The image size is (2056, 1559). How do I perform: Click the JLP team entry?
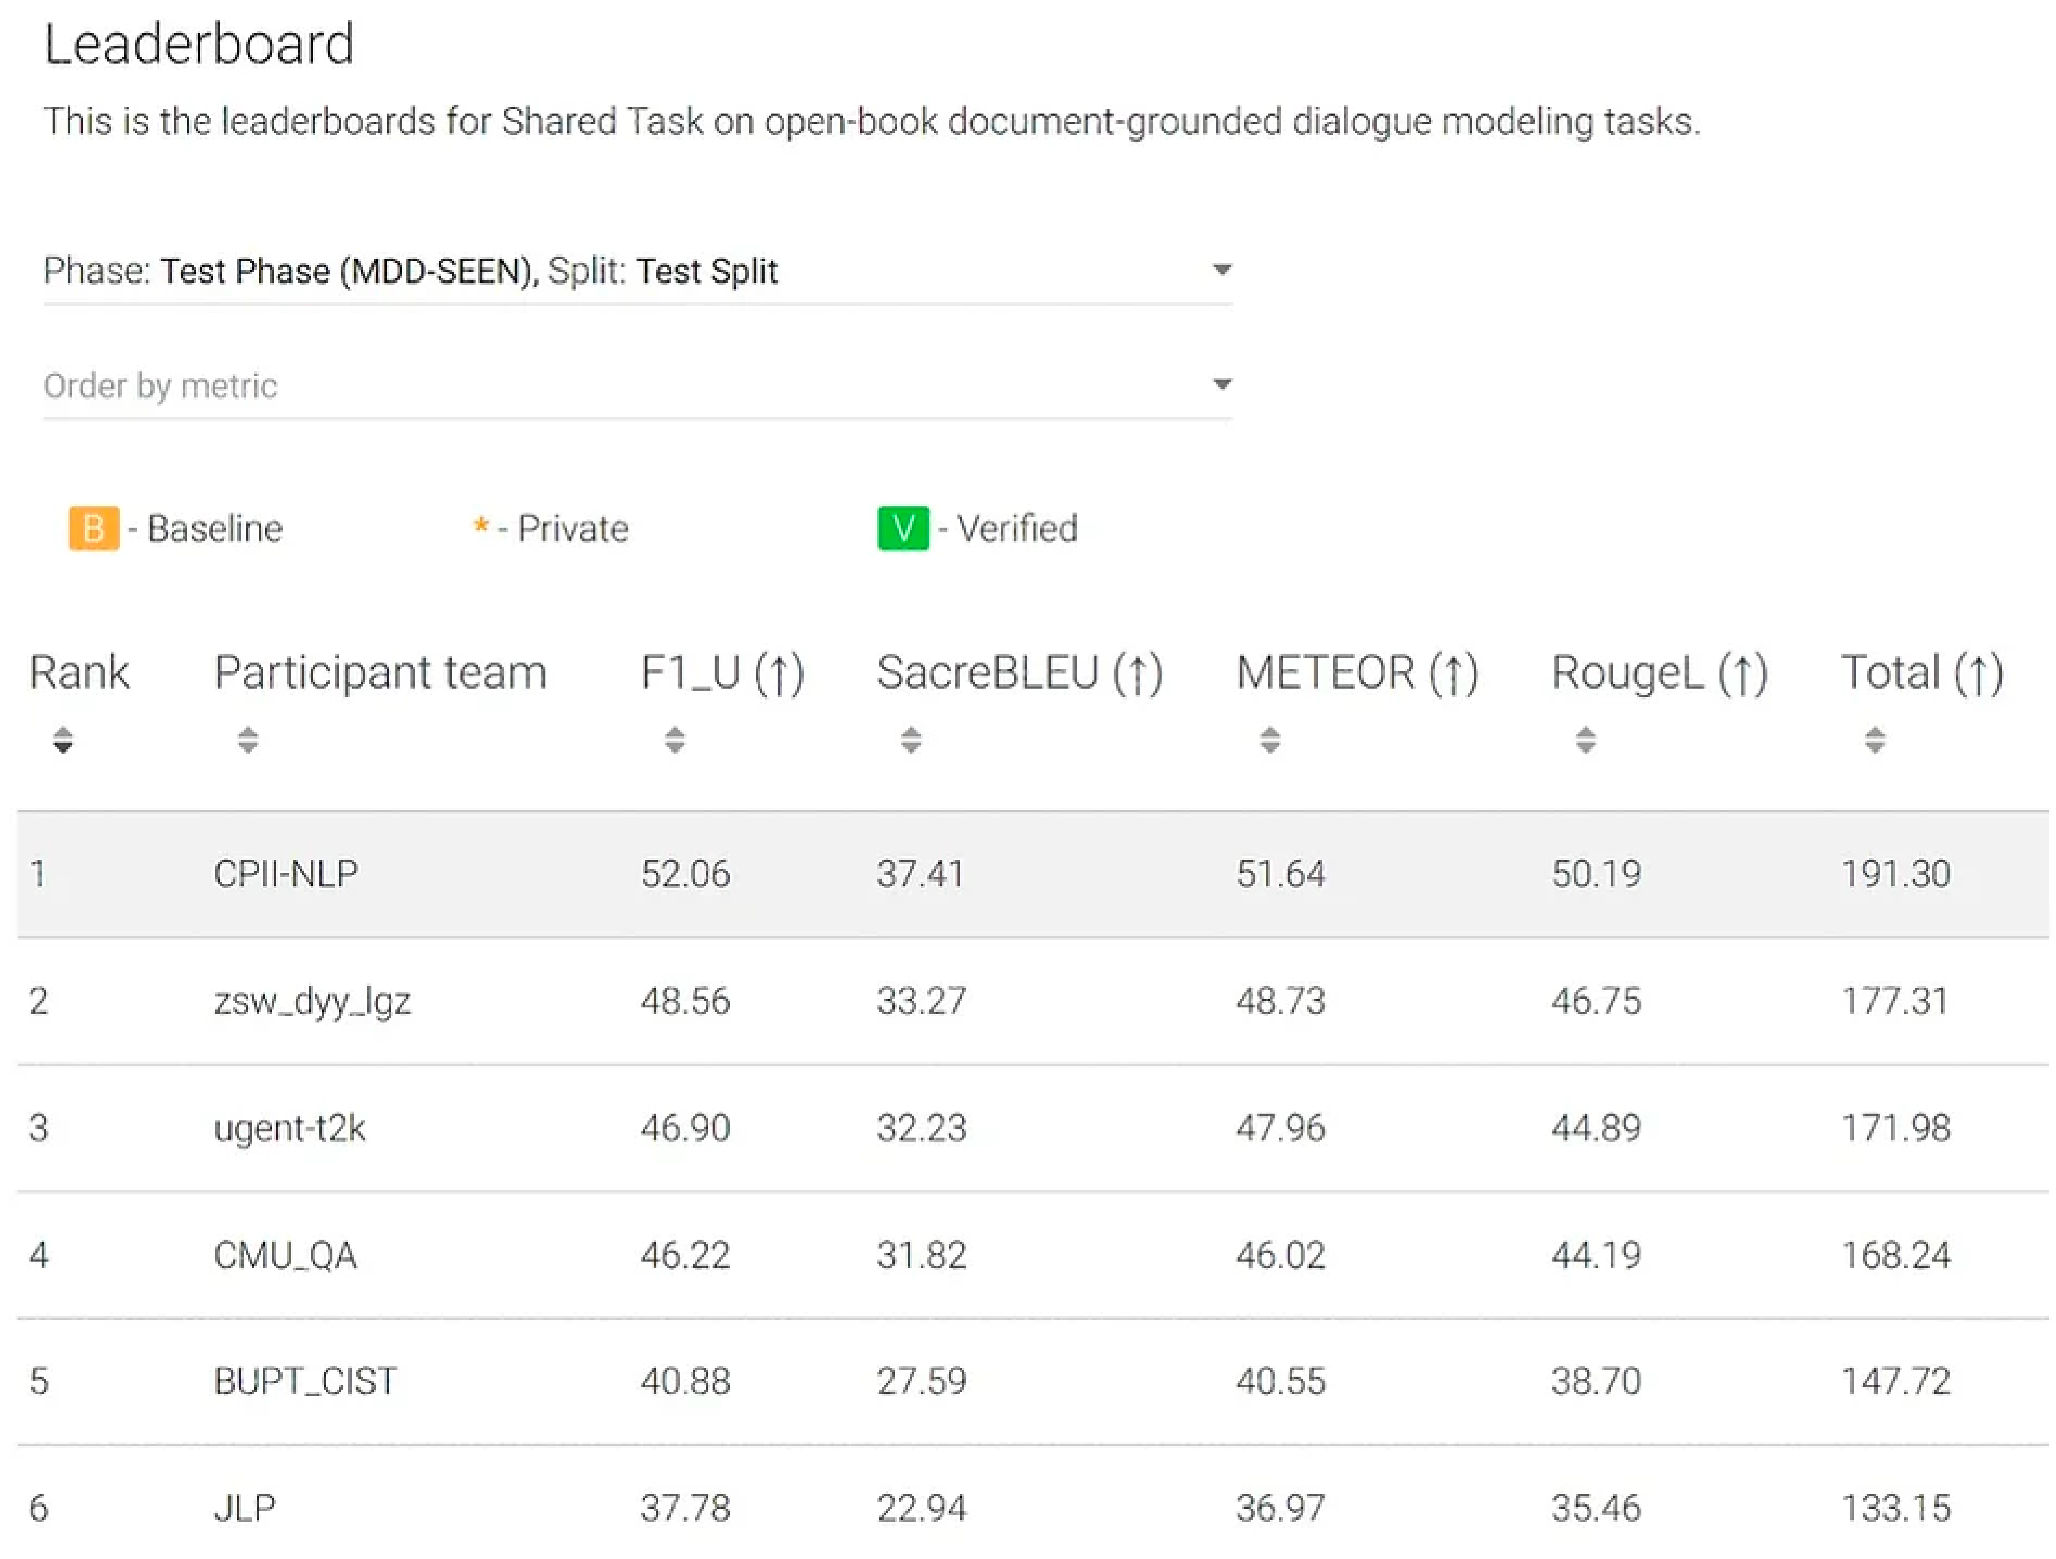(x=244, y=1508)
